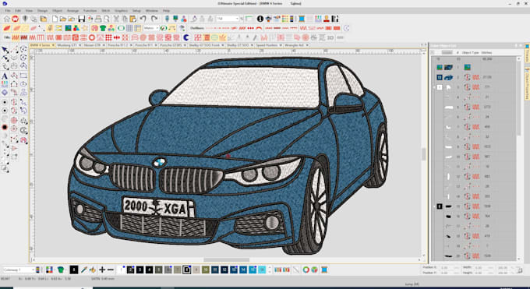This screenshot has width=530, height=289.
Task: Select the text A tool in left toolbox
Action: pyautogui.click(x=5, y=76)
